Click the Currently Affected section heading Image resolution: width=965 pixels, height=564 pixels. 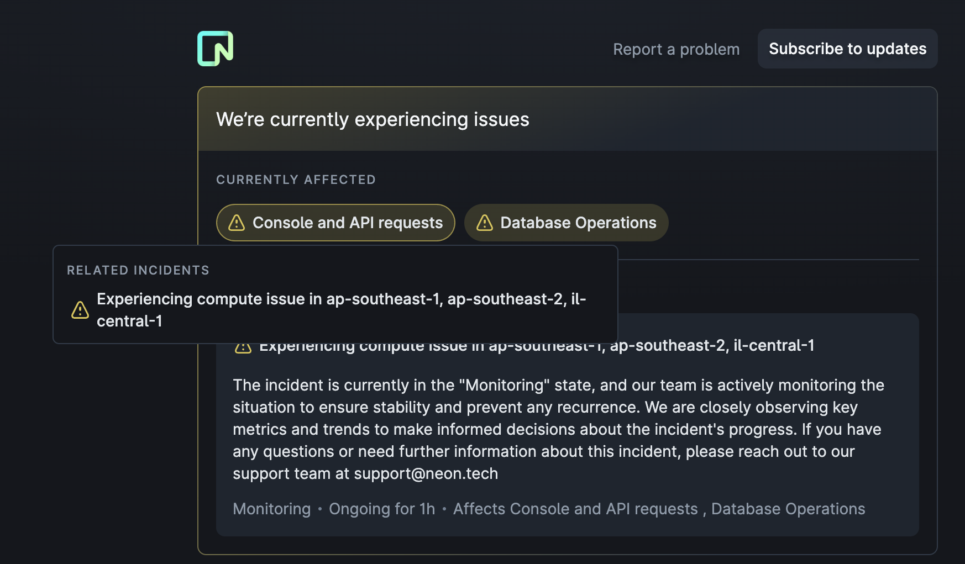(x=296, y=180)
